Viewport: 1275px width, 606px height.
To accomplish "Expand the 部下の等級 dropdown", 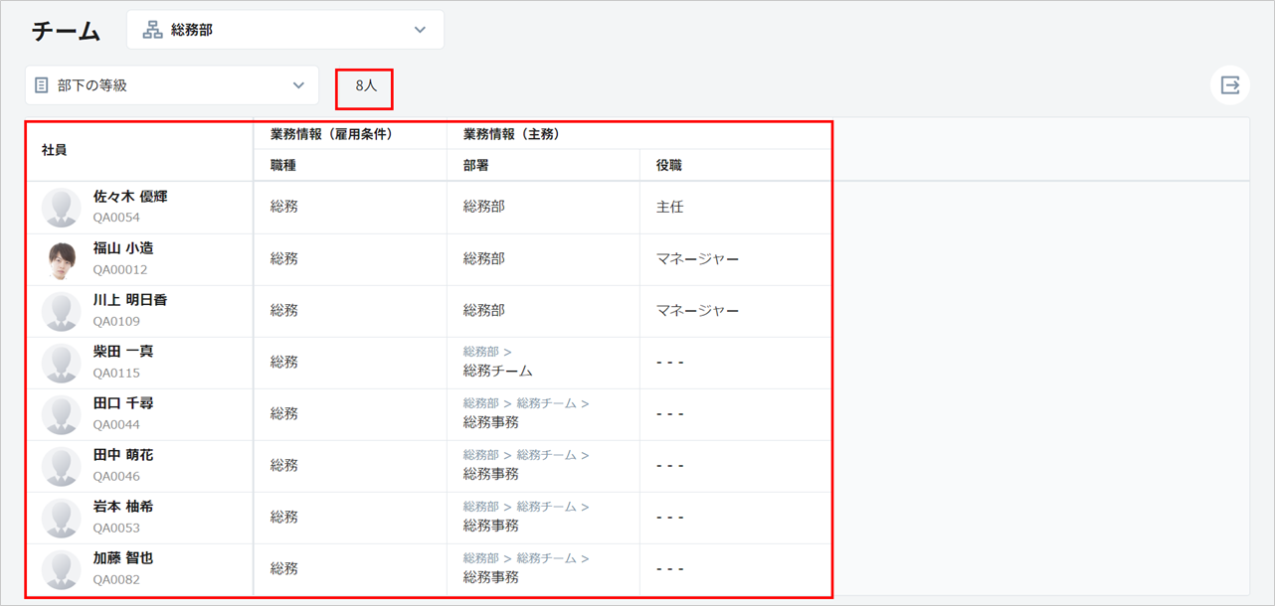I will (171, 85).
